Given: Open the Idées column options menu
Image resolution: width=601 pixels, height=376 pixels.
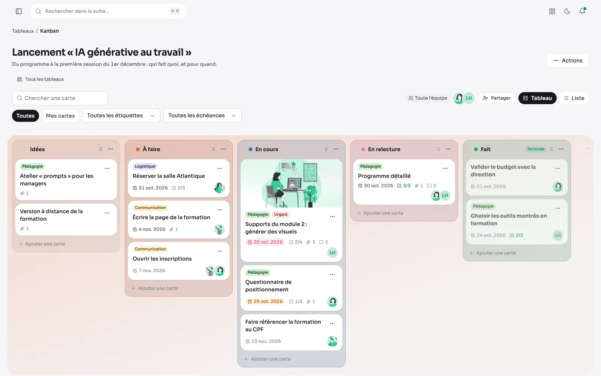Looking at the screenshot, I should pyautogui.click(x=110, y=149).
